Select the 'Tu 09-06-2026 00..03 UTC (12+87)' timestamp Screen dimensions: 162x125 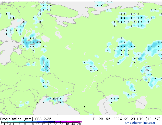pyautogui.click(x=126, y=119)
